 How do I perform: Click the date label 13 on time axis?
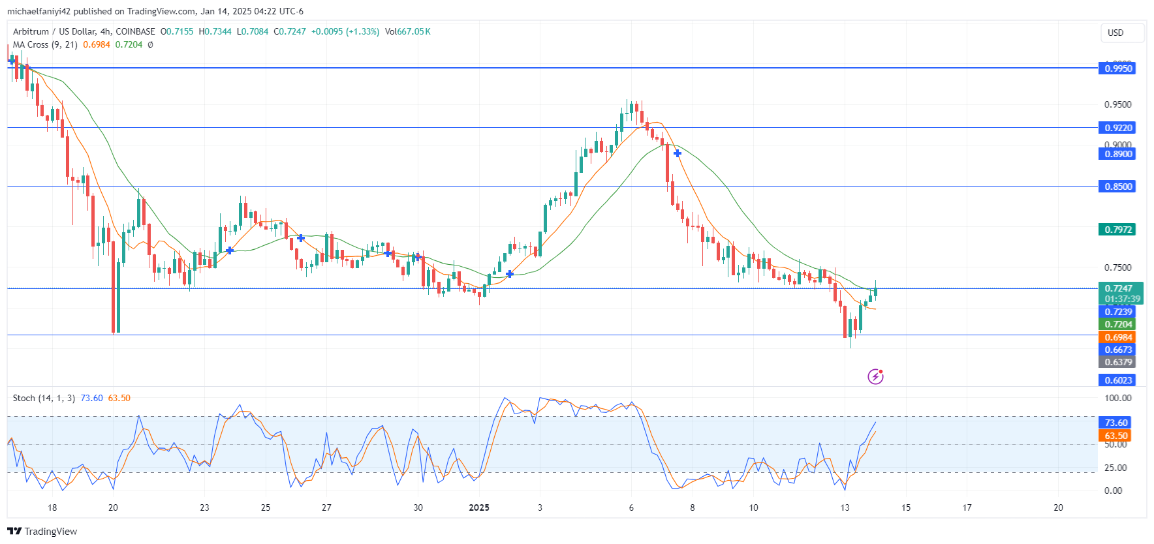pos(845,507)
